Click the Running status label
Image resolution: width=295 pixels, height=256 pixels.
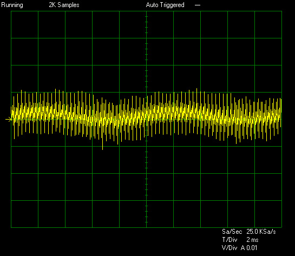[12, 5]
